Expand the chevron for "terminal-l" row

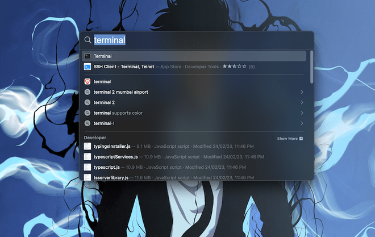point(302,123)
